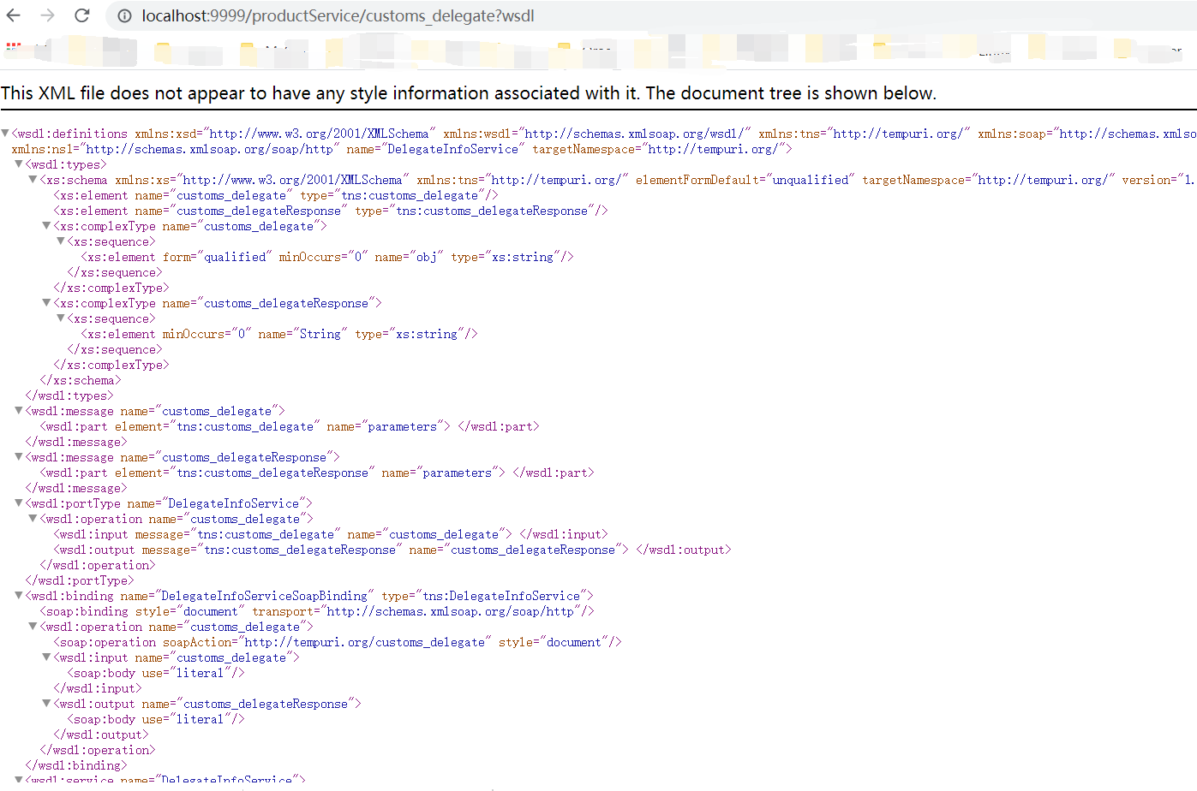The height and width of the screenshot is (791, 1197).
Task: Collapse the customs_delegateResponse complexType node
Action: pyautogui.click(x=45, y=302)
